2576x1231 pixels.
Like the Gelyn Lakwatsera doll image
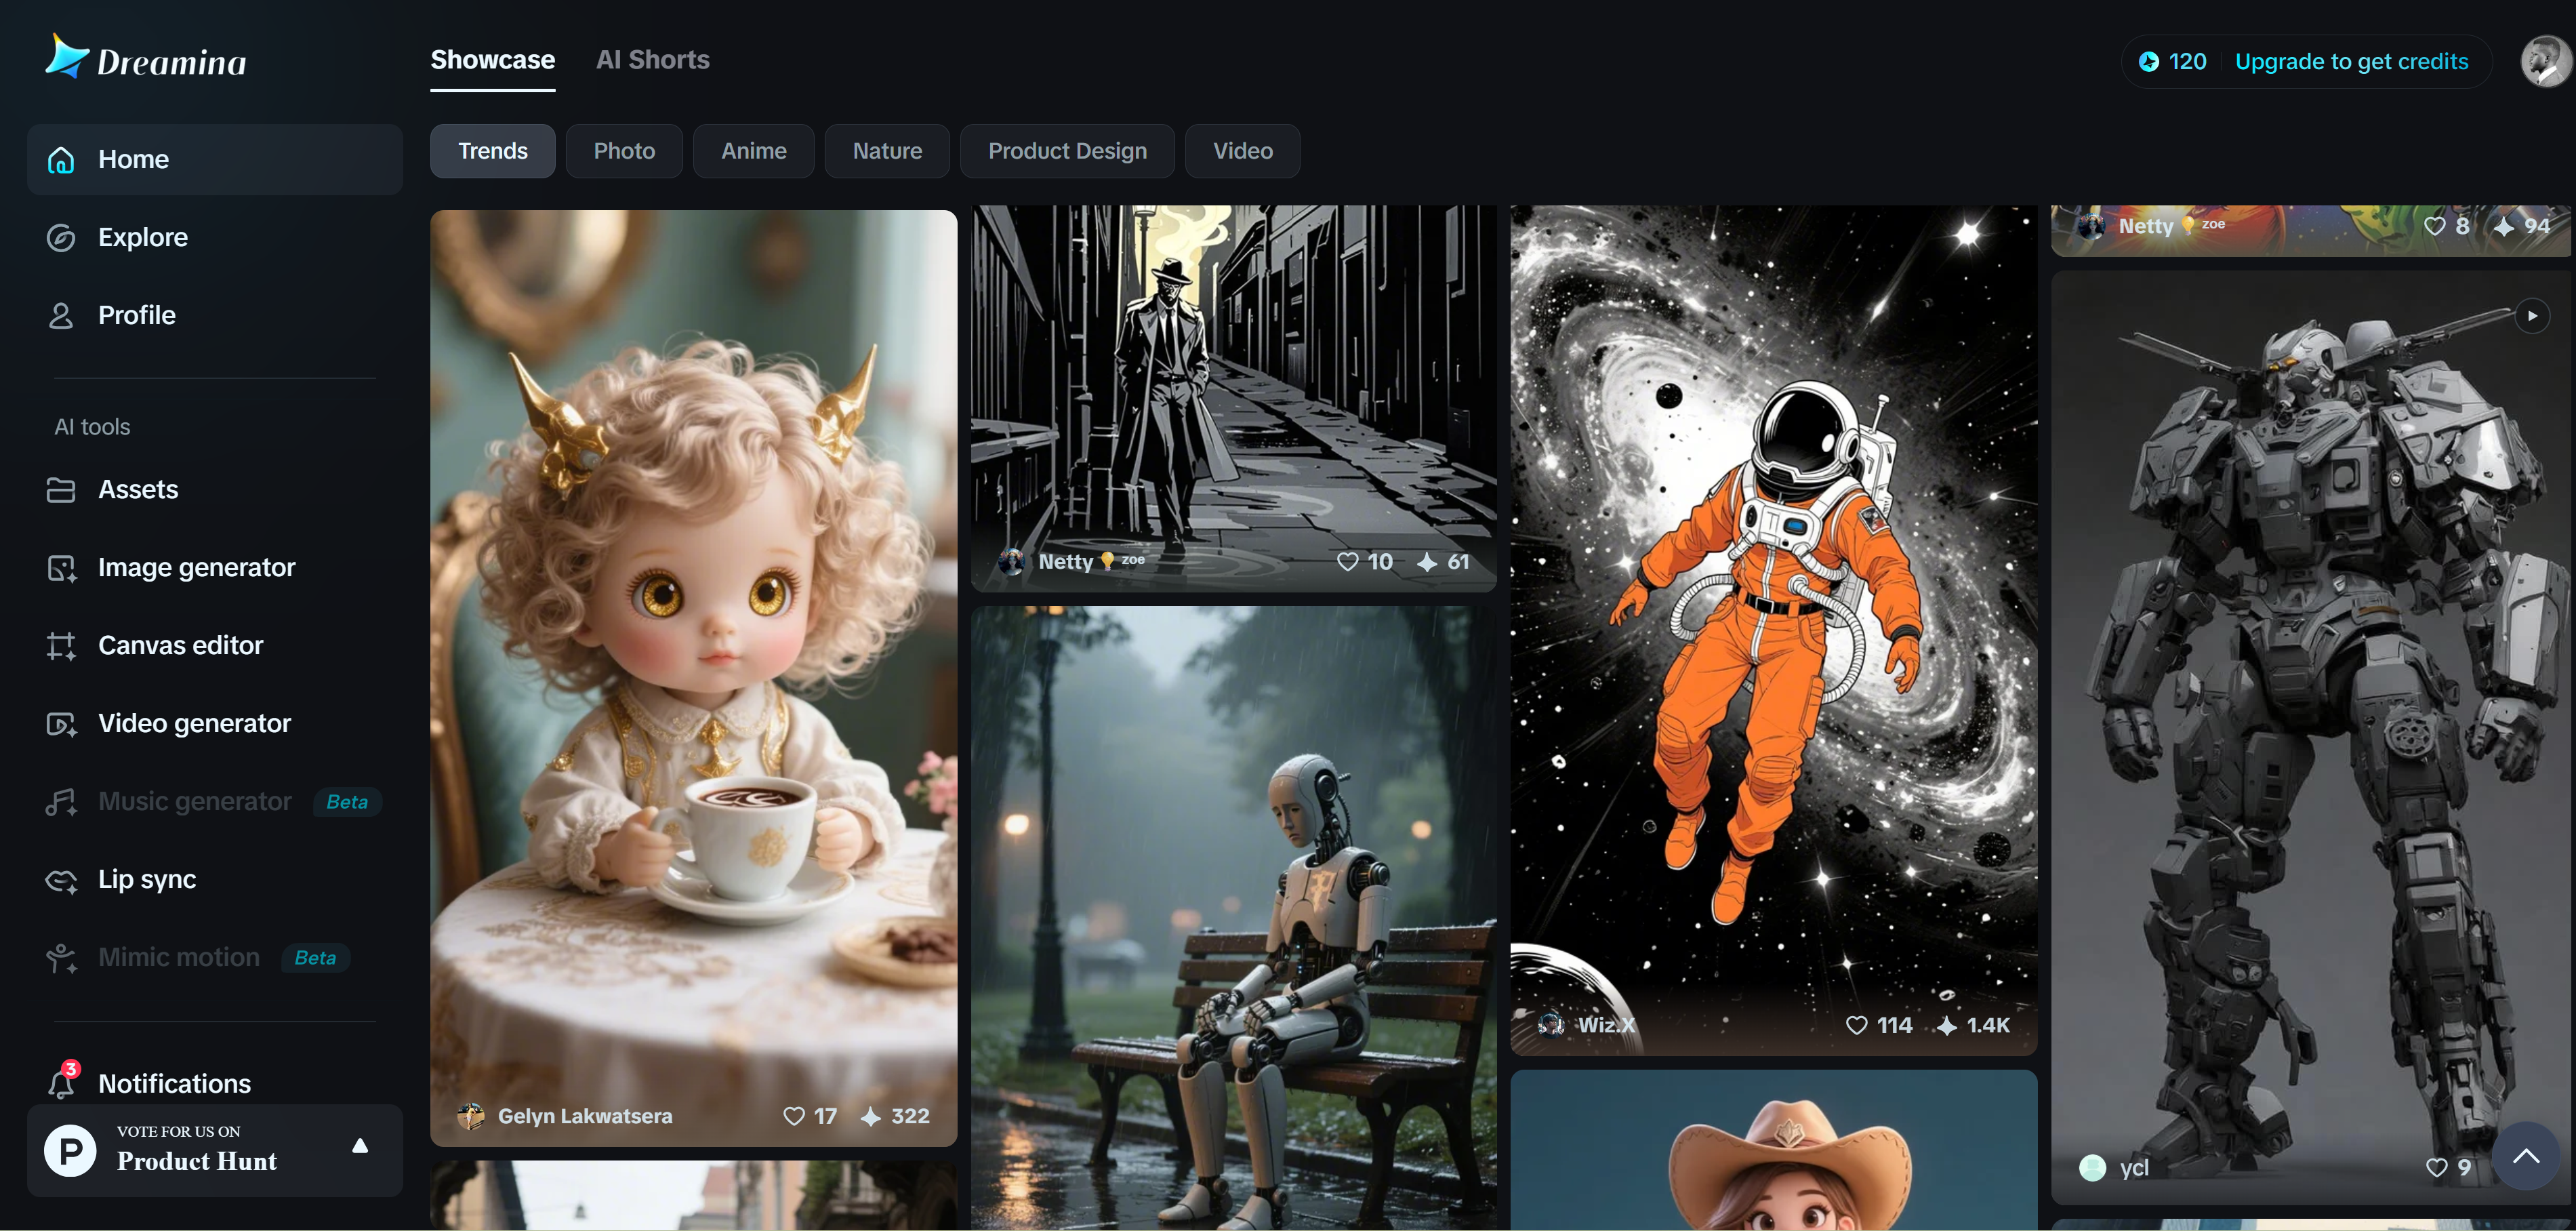click(793, 1116)
